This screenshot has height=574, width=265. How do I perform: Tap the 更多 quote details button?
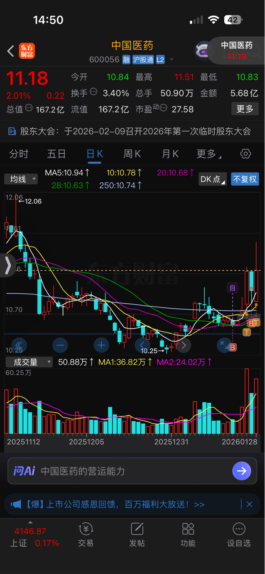tap(245, 109)
